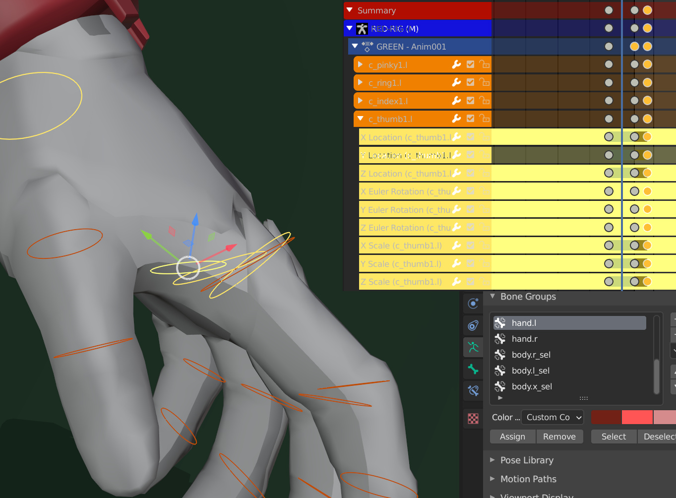Collapse the GREEN - Anim001 action
Viewport: 676px width, 498px height.
355,46
